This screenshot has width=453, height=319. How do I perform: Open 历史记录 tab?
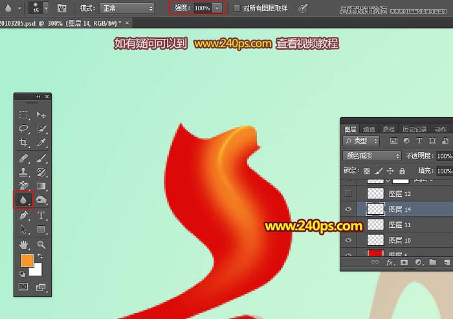click(x=414, y=129)
